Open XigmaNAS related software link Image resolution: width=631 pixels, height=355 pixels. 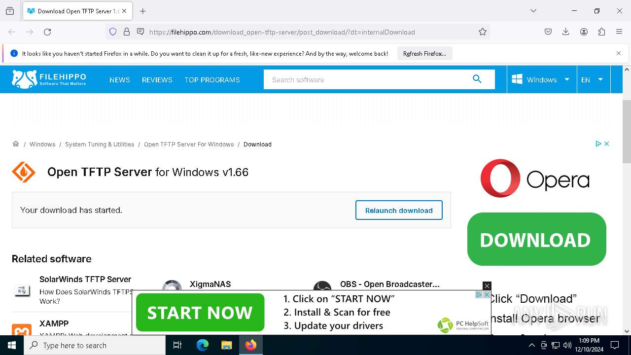210,284
